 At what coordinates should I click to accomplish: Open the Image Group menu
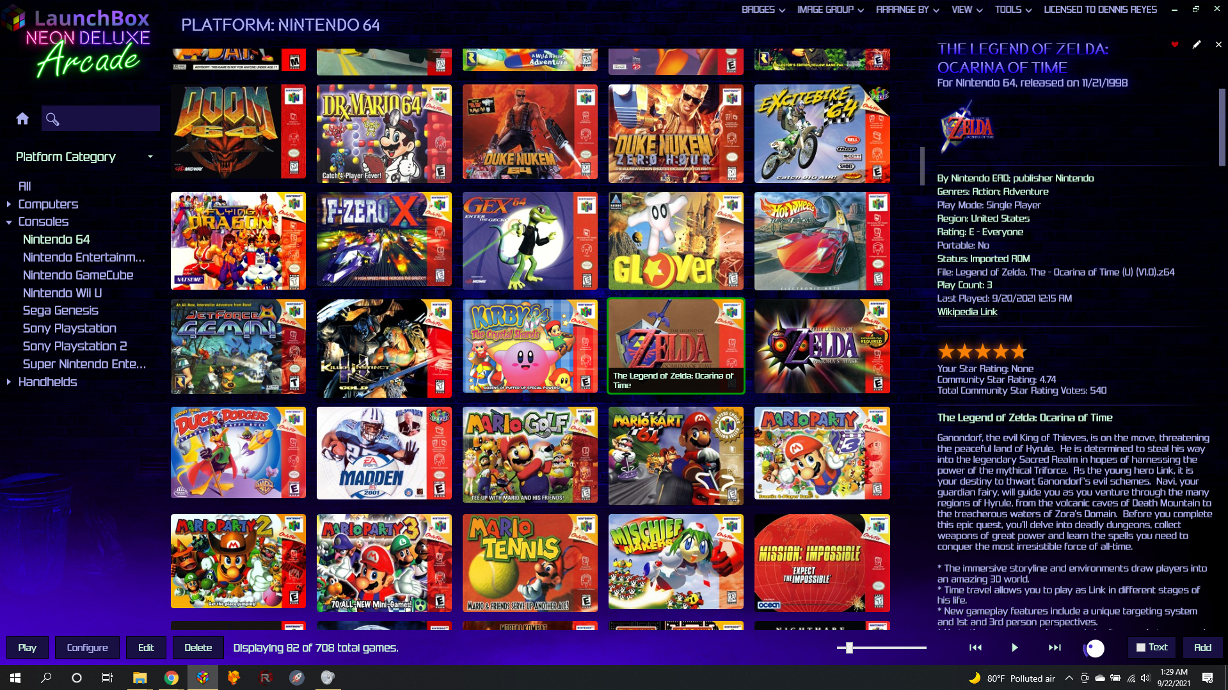tap(830, 10)
